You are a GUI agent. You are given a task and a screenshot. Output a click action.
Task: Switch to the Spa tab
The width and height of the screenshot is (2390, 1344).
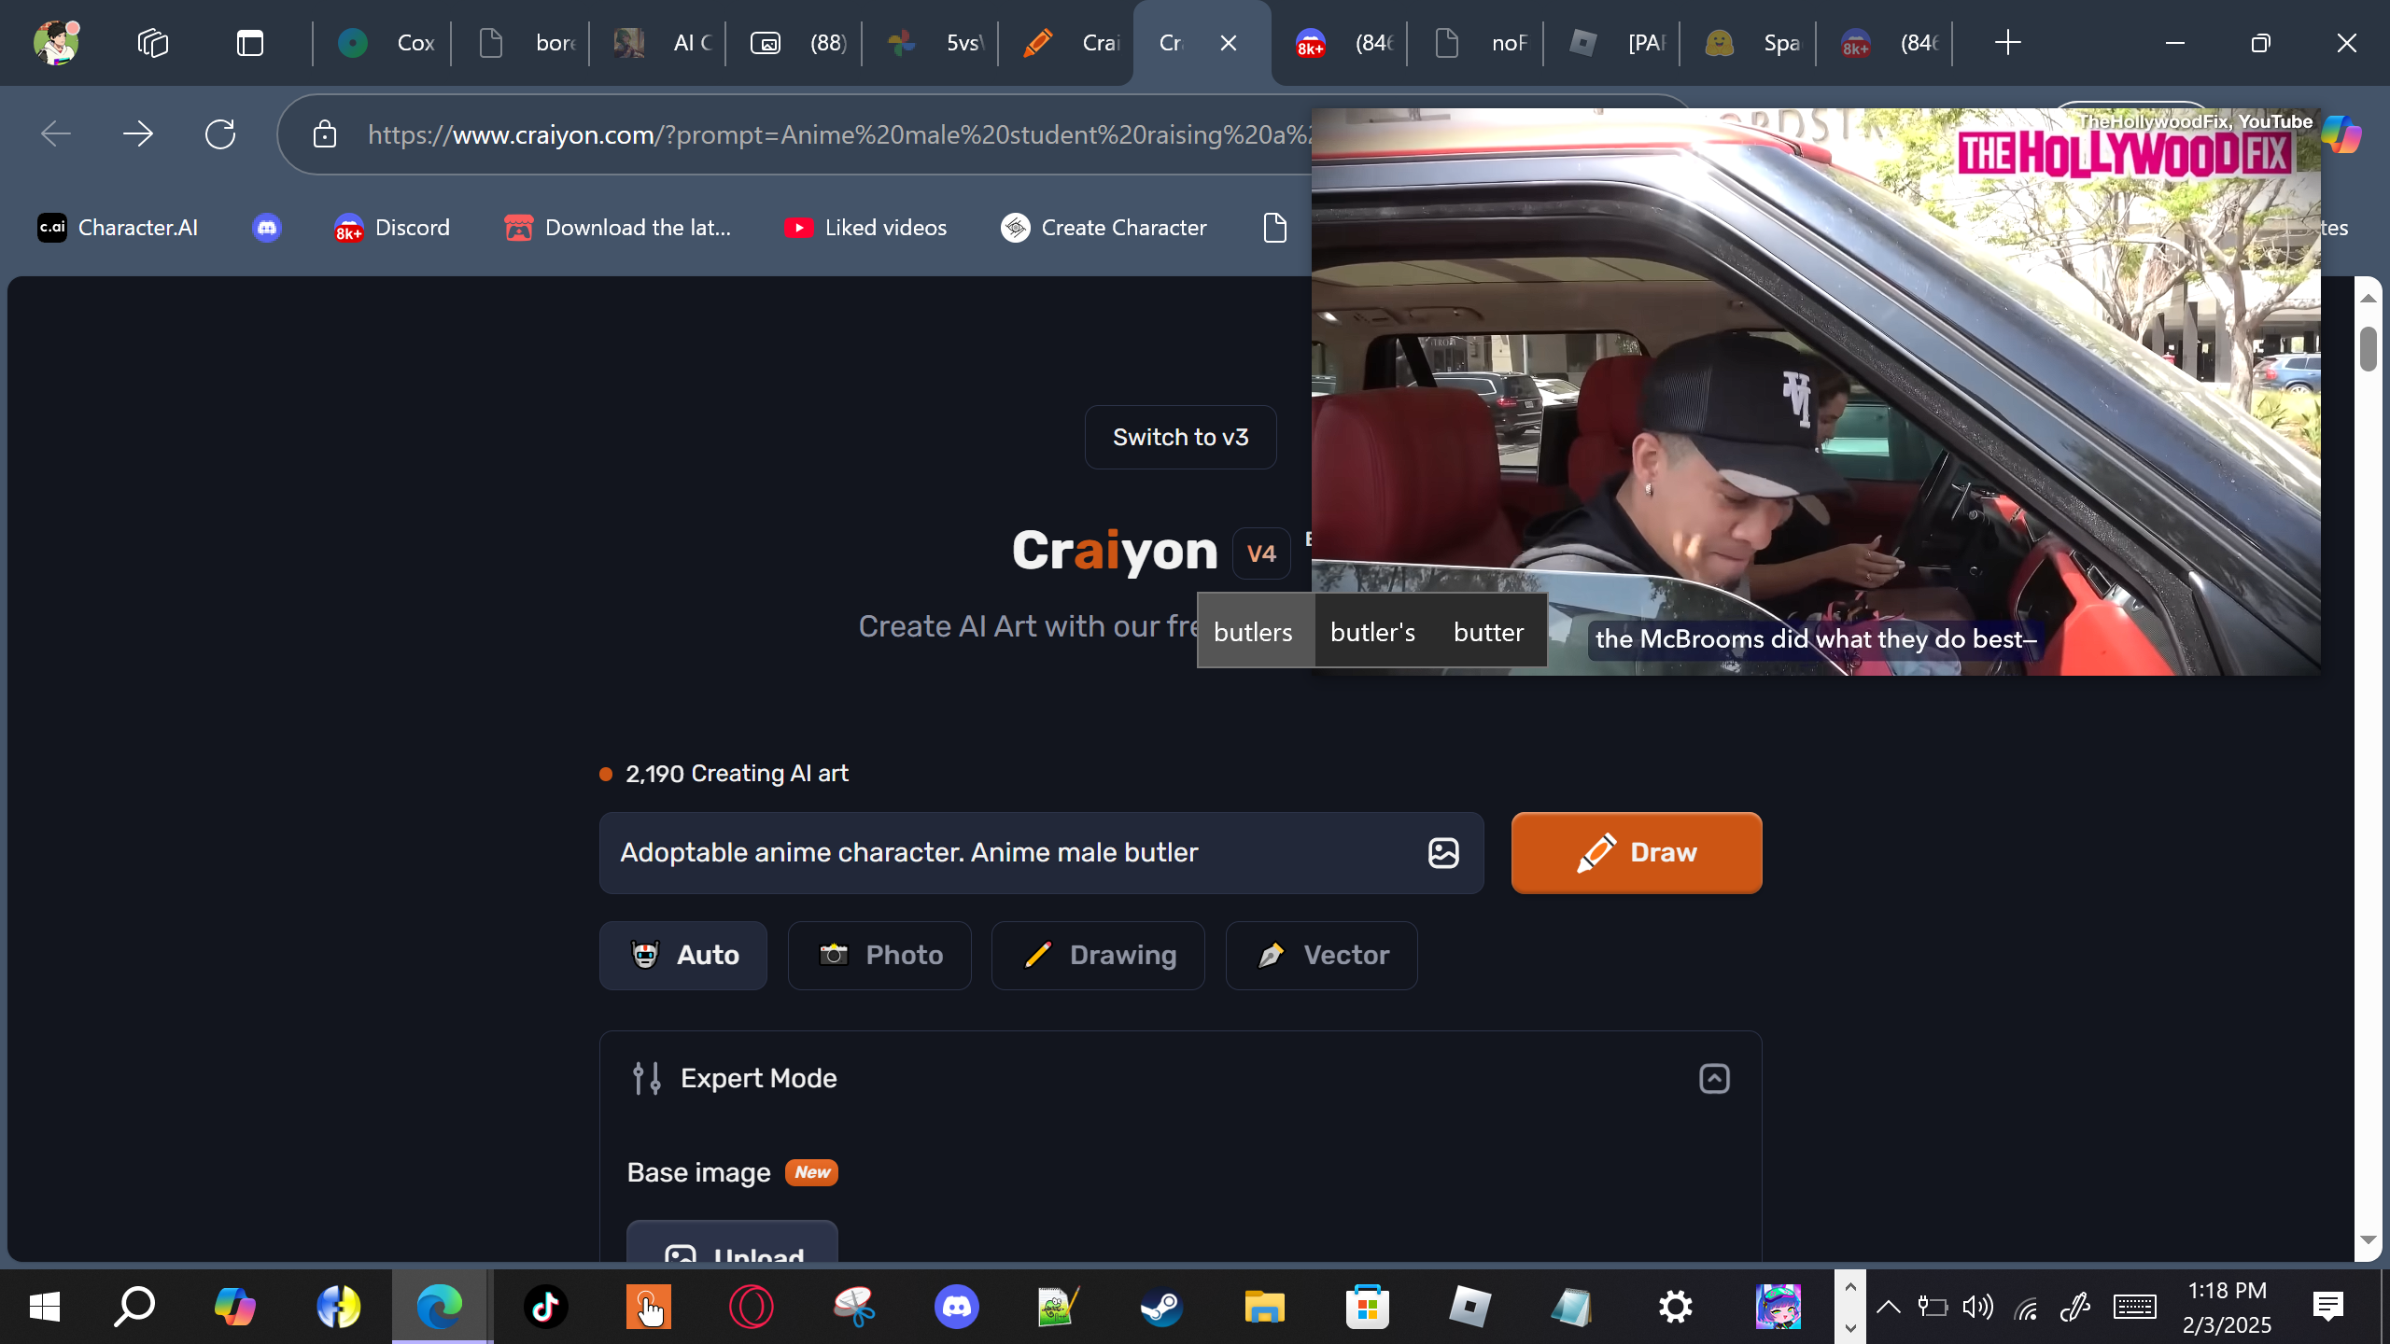pos(1749,43)
